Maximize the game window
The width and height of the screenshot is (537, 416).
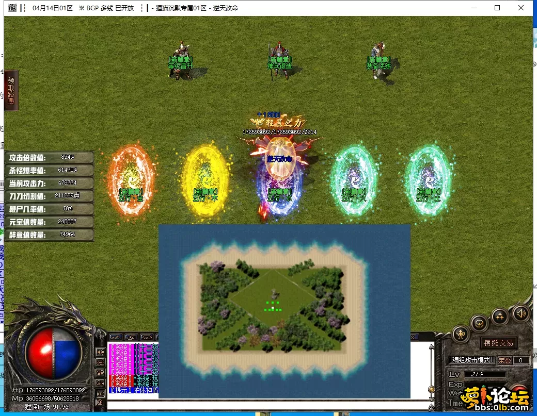pos(497,8)
